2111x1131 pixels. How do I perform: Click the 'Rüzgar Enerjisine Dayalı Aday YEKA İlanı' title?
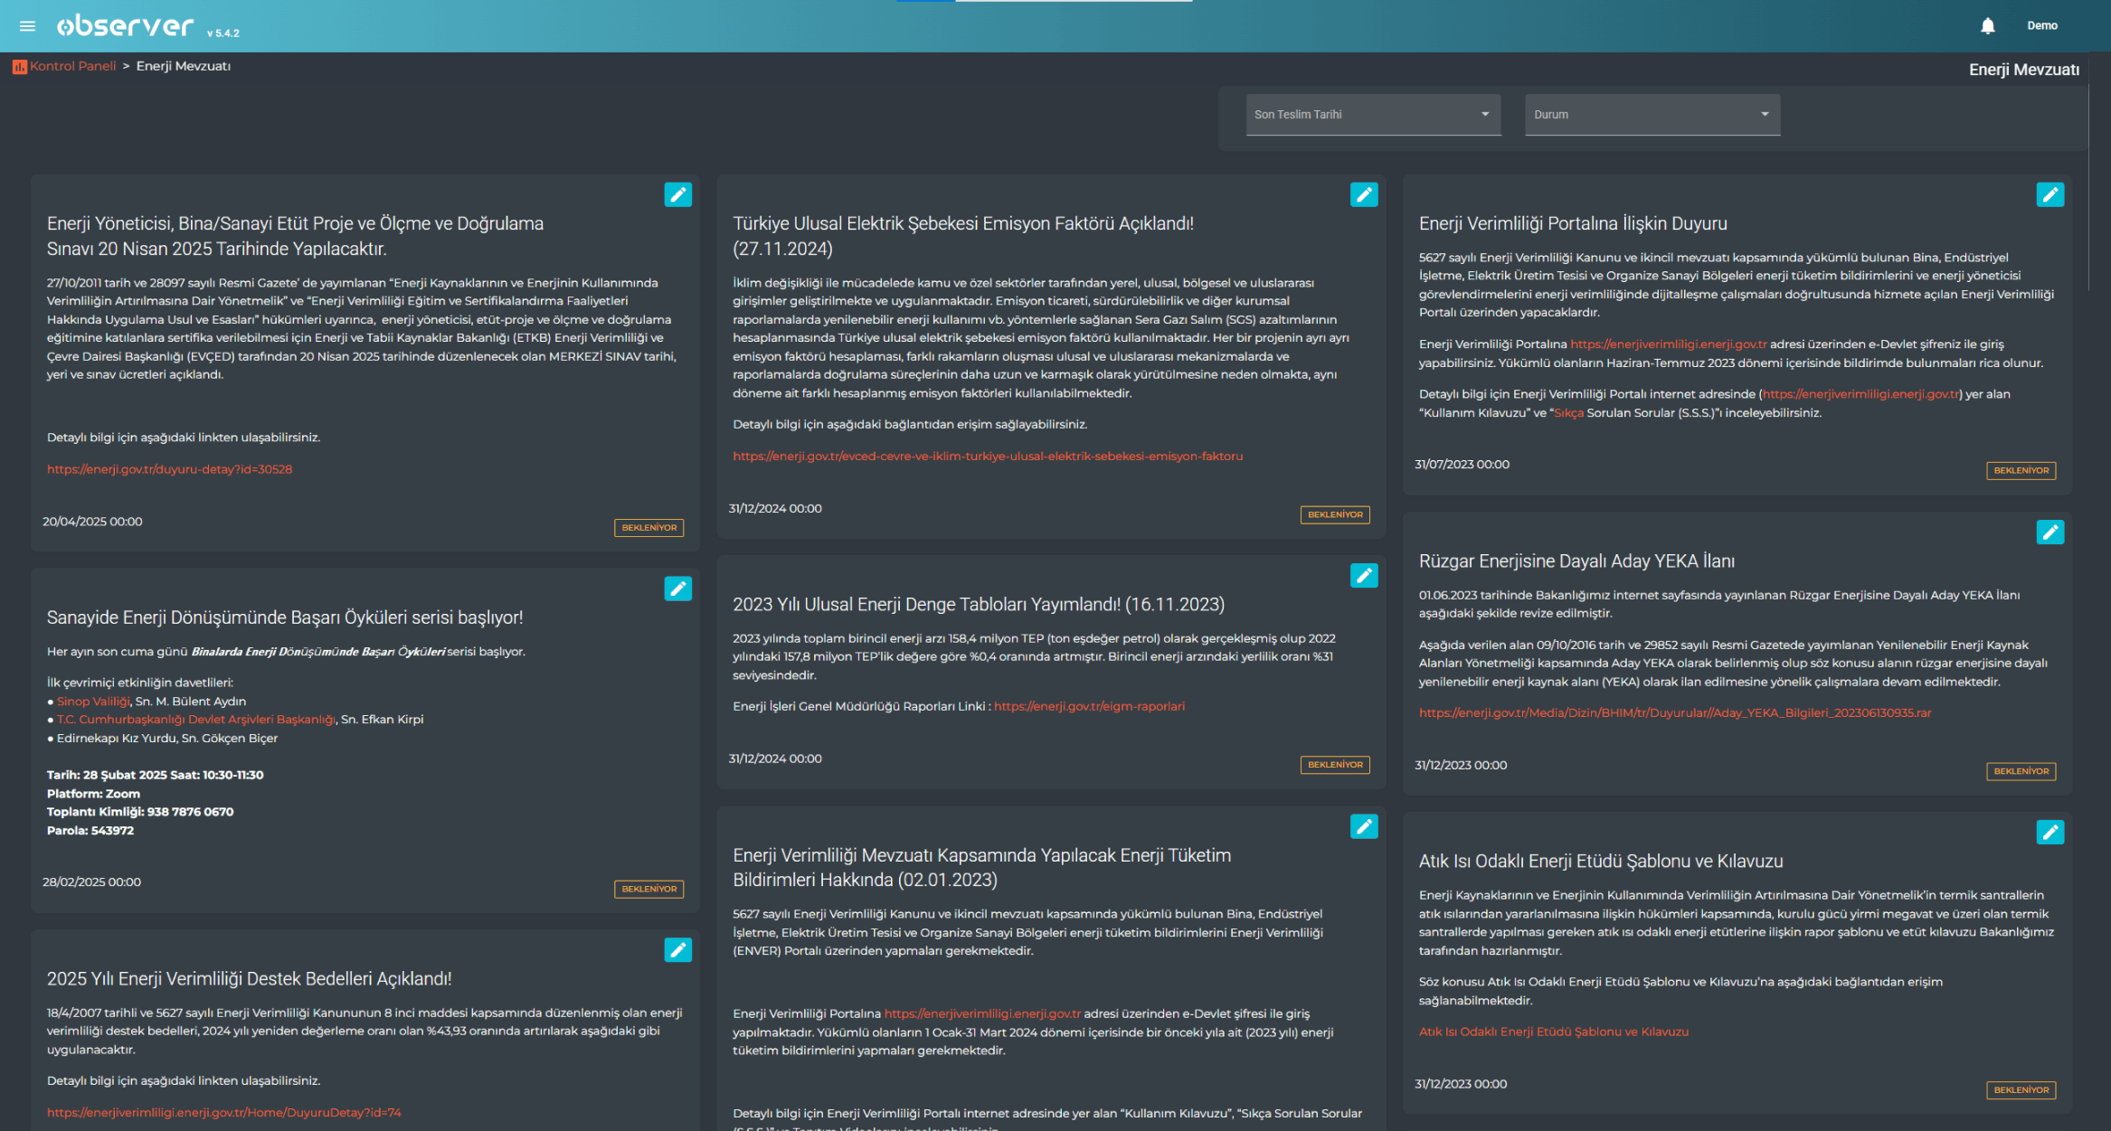tap(1576, 561)
